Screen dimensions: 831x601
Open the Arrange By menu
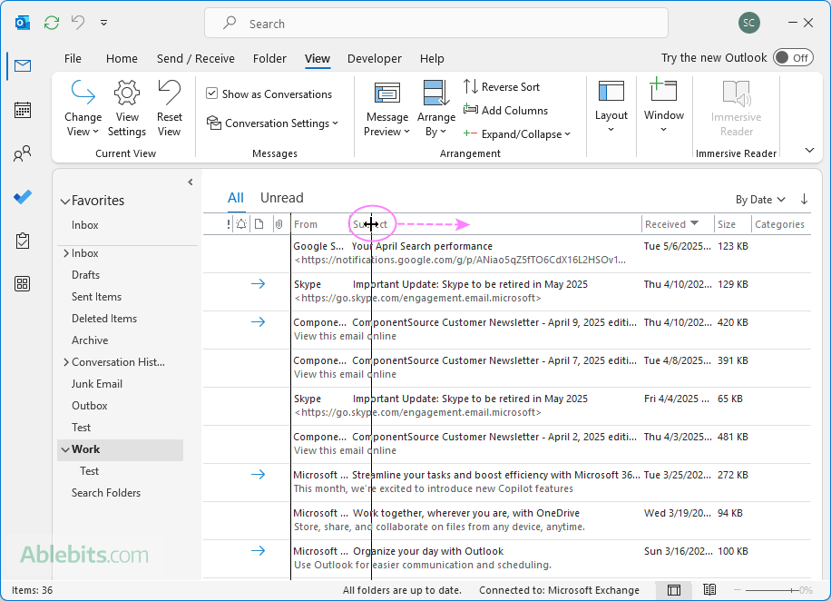tap(436, 109)
